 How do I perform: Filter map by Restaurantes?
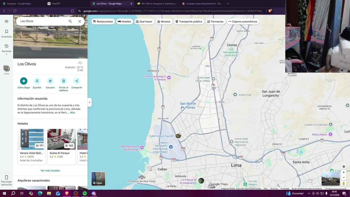(x=103, y=22)
